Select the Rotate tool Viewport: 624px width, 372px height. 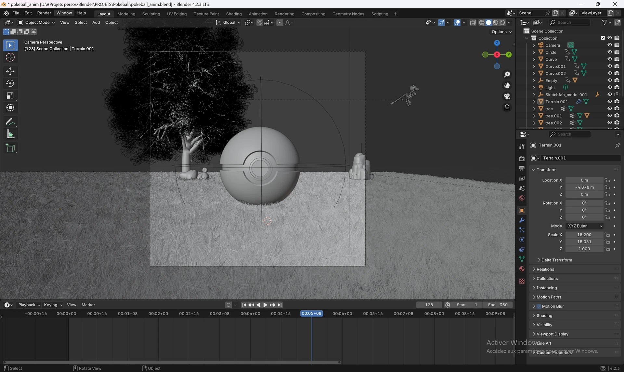point(10,83)
